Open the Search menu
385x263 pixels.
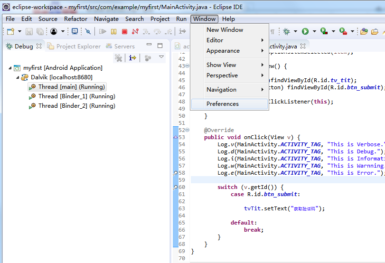[x=134, y=19]
